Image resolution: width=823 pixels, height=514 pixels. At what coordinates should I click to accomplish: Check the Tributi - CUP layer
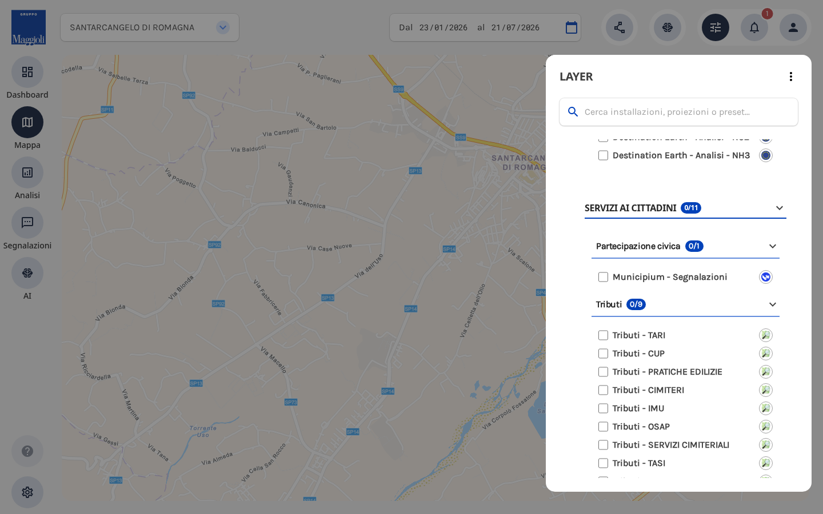click(x=603, y=354)
